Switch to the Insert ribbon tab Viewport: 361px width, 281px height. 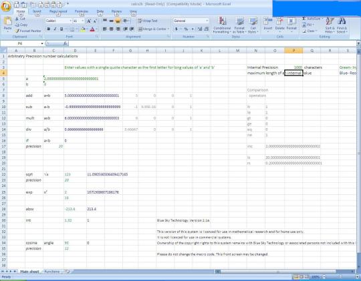(x=37, y=11)
